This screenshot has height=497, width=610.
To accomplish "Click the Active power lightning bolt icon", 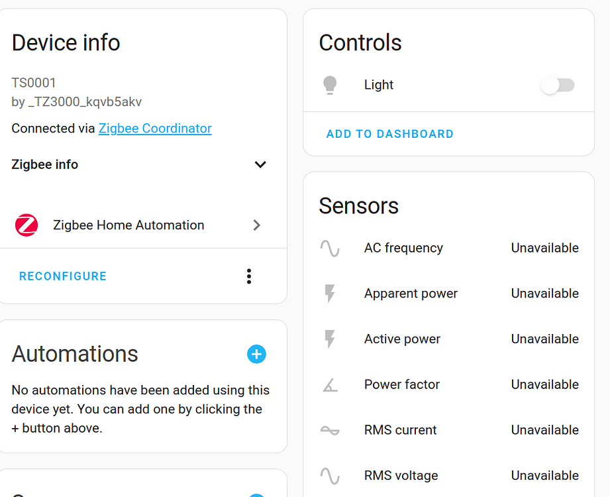I will pyautogui.click(x=331, y=339).
